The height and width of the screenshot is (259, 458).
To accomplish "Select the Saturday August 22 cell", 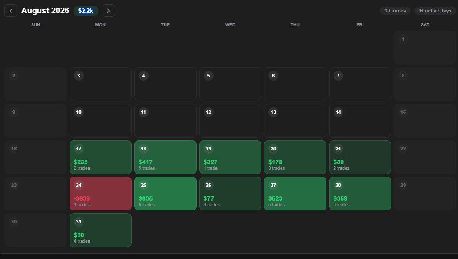I will [425, 157].
